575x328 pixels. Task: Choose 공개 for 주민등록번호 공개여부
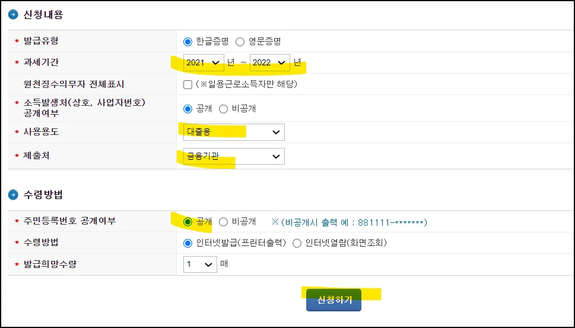[188, 222]
